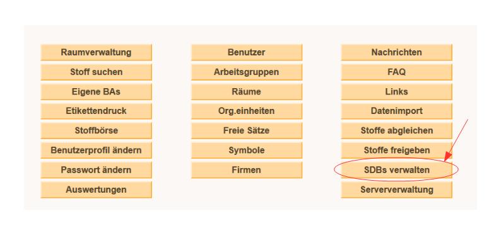This screenshot has width=501, height=238.
Task: Select Etikettendruck
Action: (x=96, y=111)
